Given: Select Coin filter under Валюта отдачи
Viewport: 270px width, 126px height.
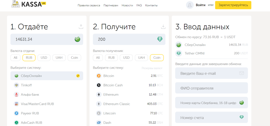Looking at the screenshot, I should (x=74, y=58).
